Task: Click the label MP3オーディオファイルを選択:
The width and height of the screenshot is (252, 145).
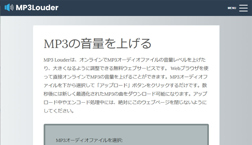Action: click(x=89, y=140)
